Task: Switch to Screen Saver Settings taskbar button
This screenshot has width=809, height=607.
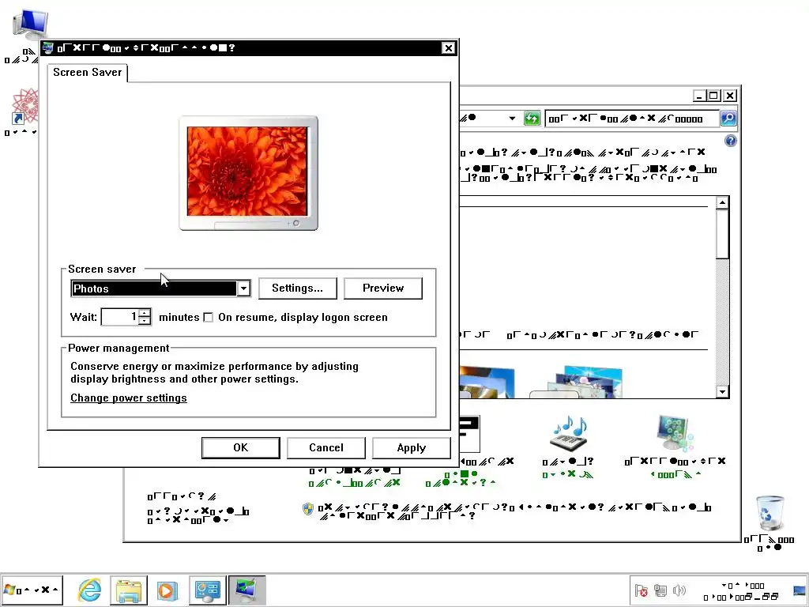Action: point(246,590)
